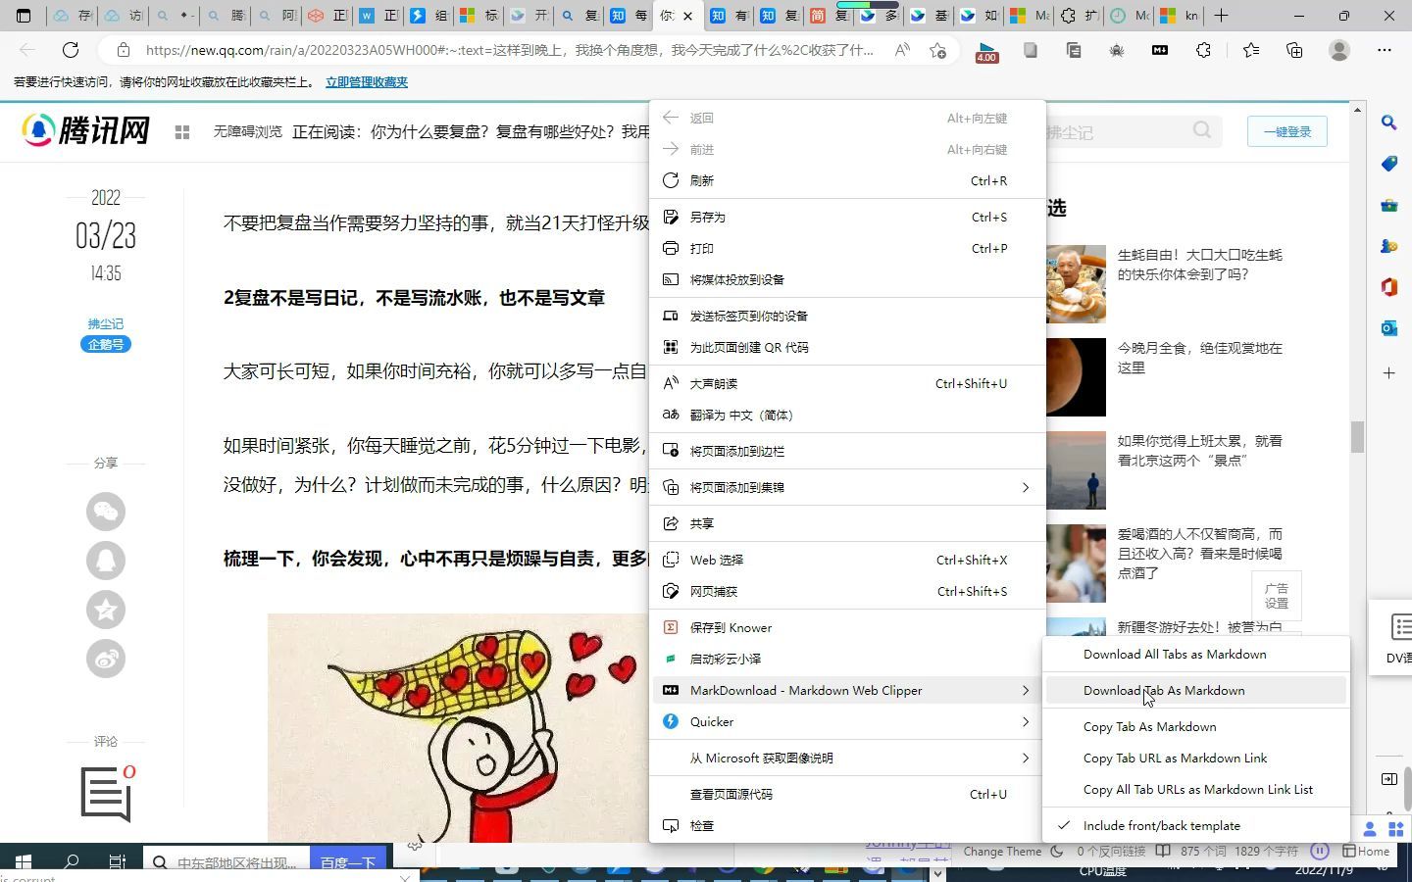This screenshot has width=1412, height=882.
Task: Choose 打印 from the context menu
Action: tap(702, 248)
